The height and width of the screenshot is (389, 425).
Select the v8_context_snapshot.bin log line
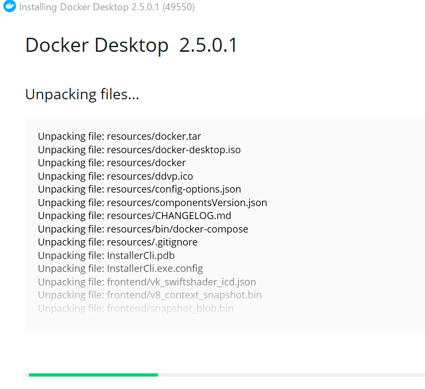[x=150, y=295]
